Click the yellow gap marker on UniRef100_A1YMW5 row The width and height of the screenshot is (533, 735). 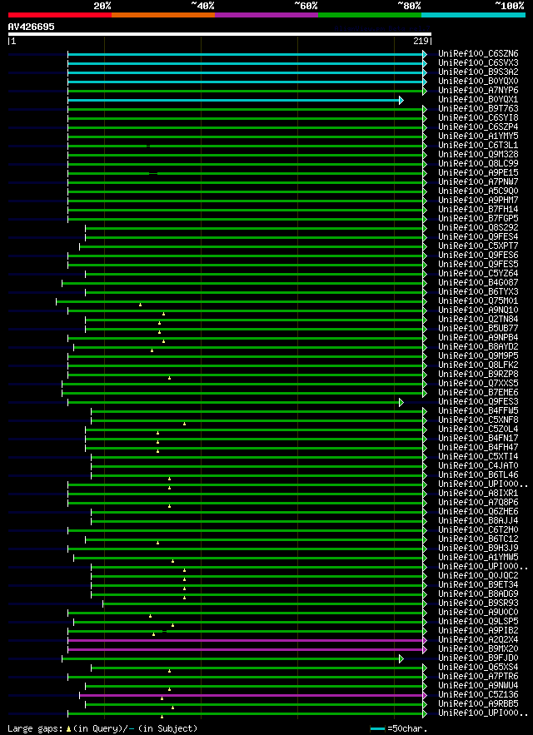pyautogui.click(x=172, y=561)
